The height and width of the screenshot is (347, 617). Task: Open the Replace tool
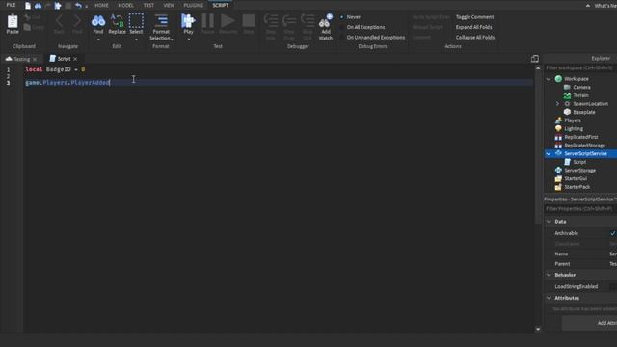tap(117, 20)
